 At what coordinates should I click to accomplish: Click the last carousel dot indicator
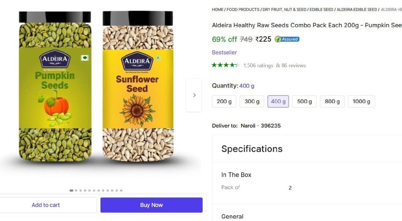click(121, 191)
